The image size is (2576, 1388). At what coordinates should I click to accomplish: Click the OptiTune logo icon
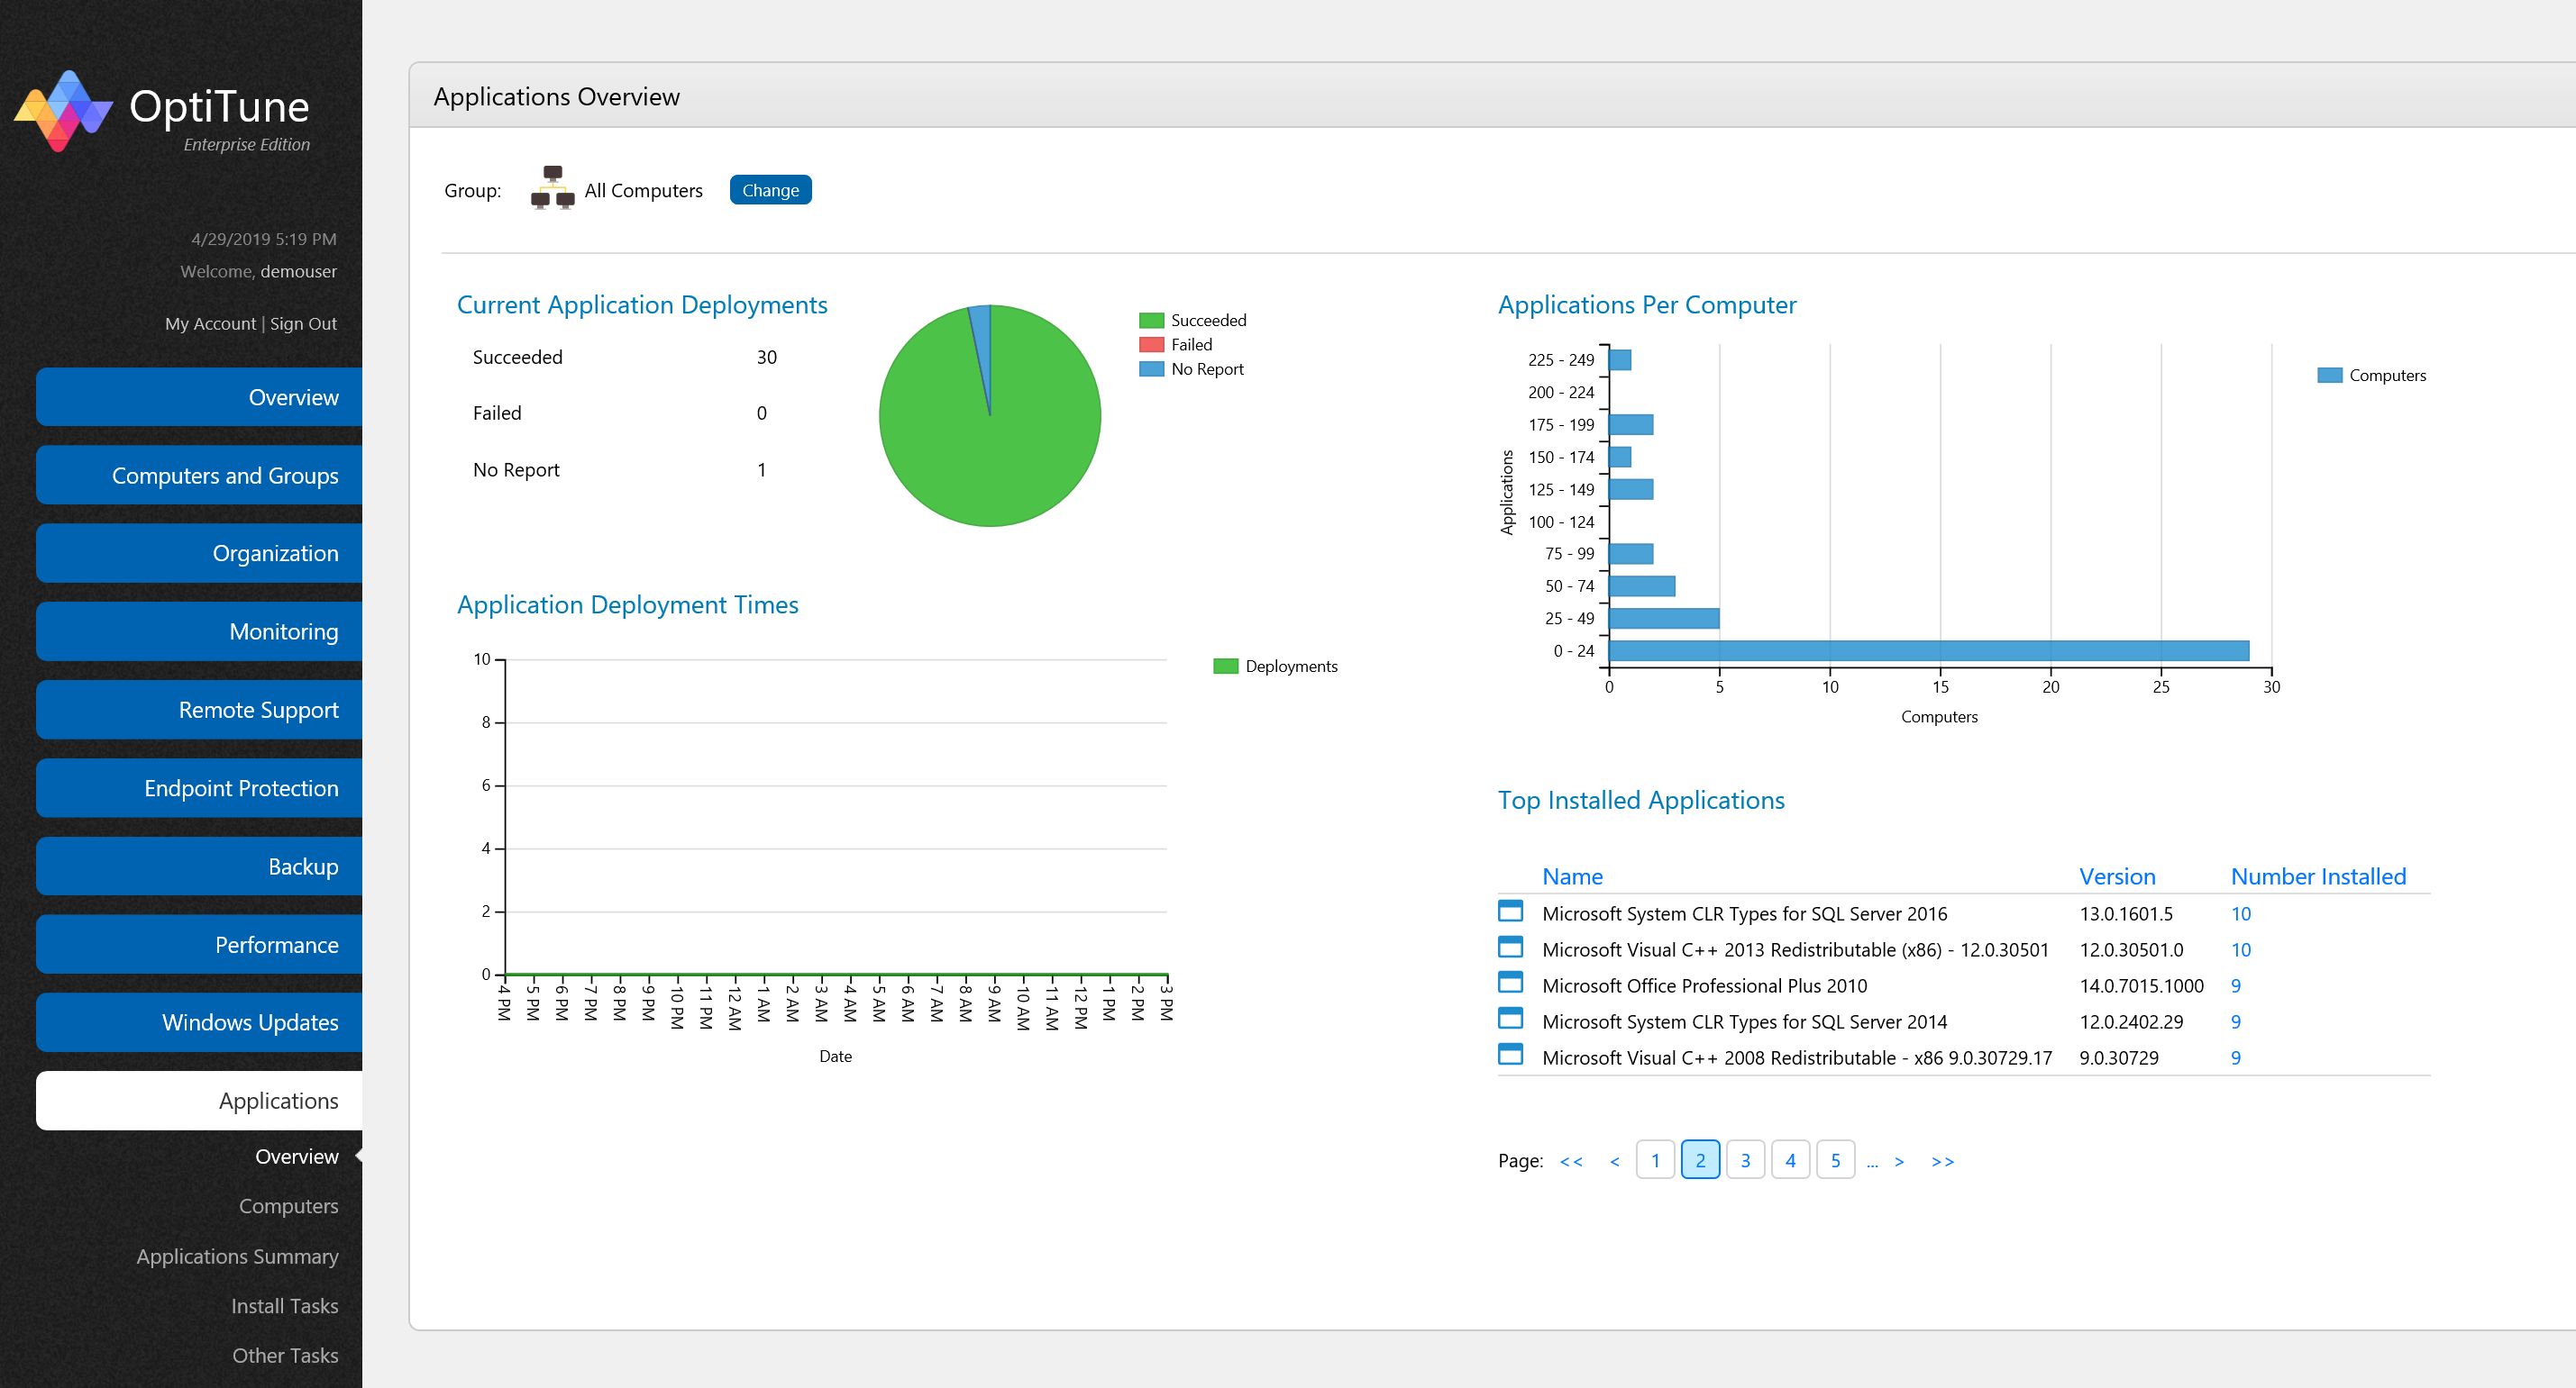tap(62, 108)
